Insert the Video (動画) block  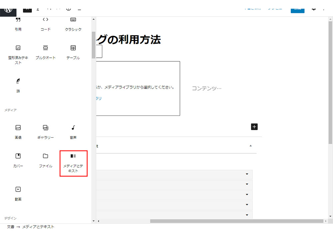coord(18,193)
